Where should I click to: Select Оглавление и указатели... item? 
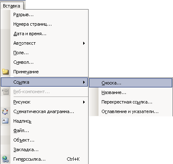pyautogui.click(x=130, y=111)
